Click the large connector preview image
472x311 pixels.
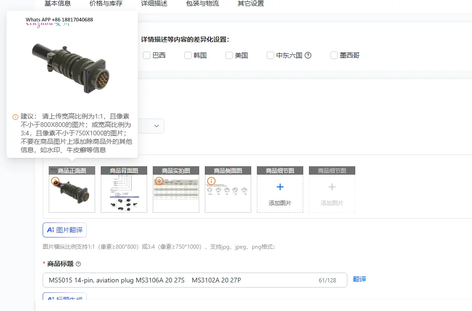pyautogui.click(x=70, y=68)
